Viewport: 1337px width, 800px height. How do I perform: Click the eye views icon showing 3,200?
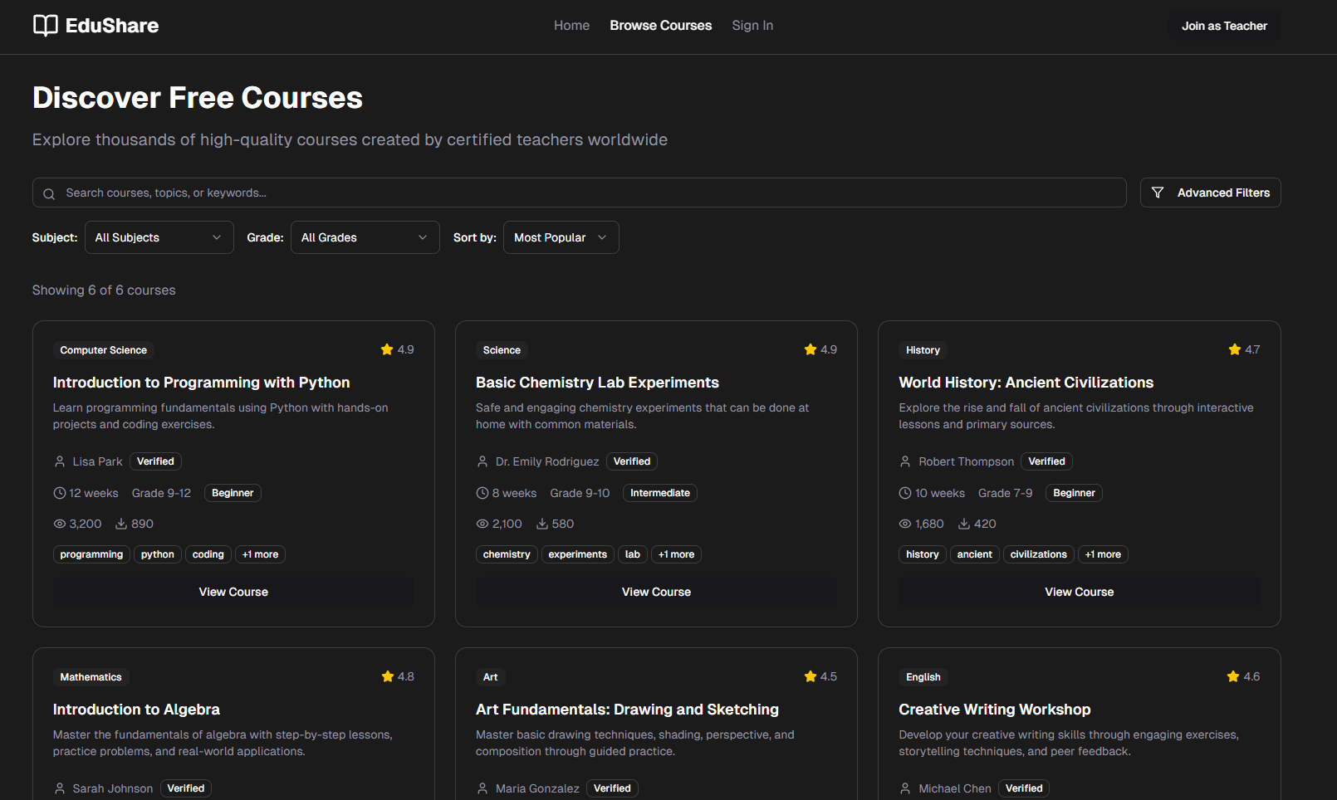(x=60, y=524)
